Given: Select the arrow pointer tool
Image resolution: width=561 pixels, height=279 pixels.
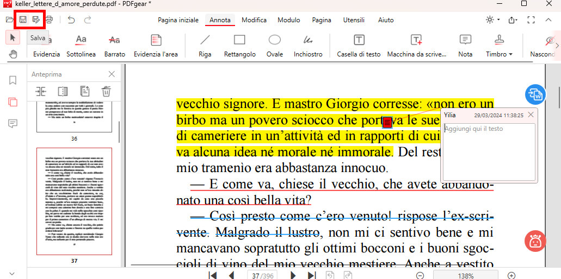Looking at the screenshot, I should tap(13, 37).
